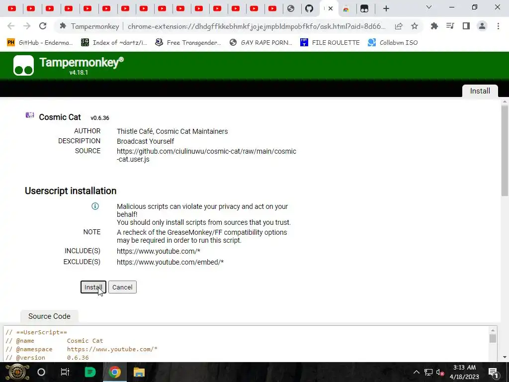Open the Extensions puzzle menu in toolbar
Screen dimensions: 509x382
click(x=434, y=26)
